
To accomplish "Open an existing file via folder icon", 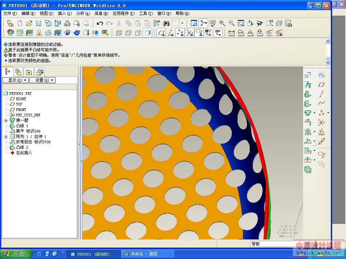I will pyautogui.click(x=29, y=23).
